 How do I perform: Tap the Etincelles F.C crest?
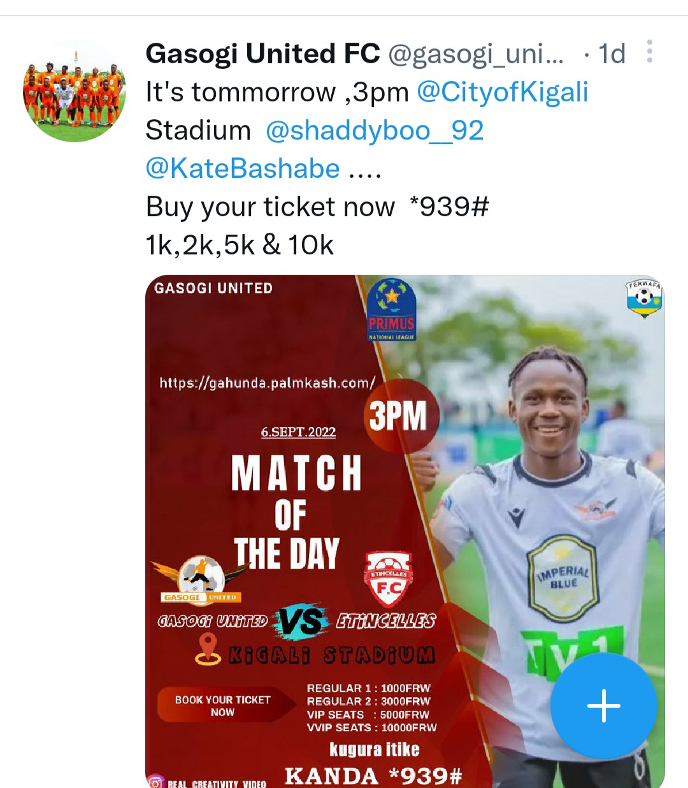[388, 580]
